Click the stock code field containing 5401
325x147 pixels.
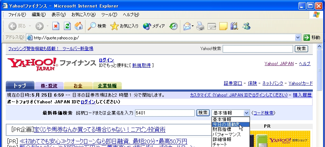(165, 113)
